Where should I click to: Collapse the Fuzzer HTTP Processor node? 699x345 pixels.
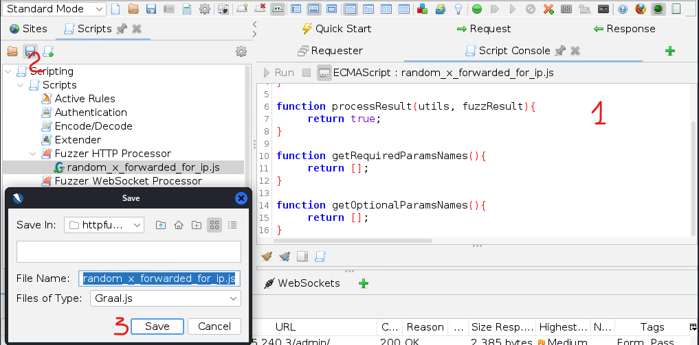pos(34,154)
